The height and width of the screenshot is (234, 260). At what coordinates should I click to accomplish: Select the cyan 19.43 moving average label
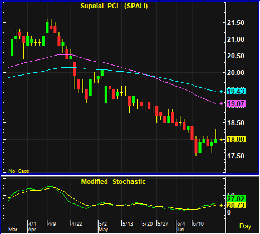click(x=236, y=91)
